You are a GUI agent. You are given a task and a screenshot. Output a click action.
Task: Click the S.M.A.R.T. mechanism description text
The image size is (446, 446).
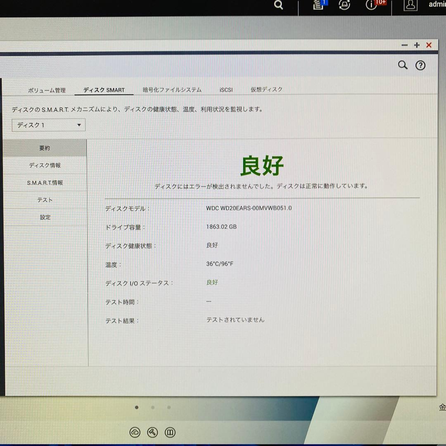click(x=138, y=109)
